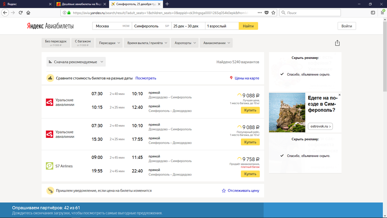Viewport: 387px width, 218px height.
Task: Click the castle ad thumbnail image
Action: click(x=287, y=112)
